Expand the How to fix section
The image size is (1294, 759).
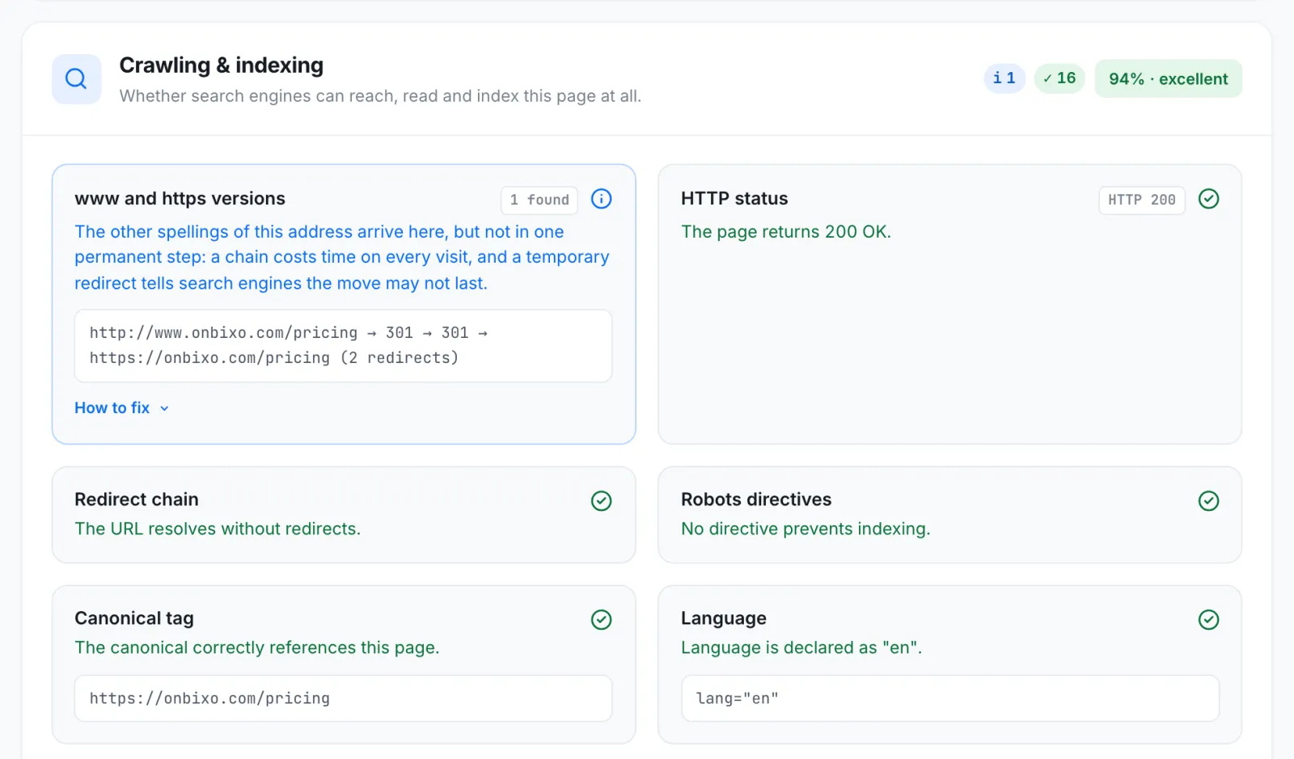click(122, 408)
